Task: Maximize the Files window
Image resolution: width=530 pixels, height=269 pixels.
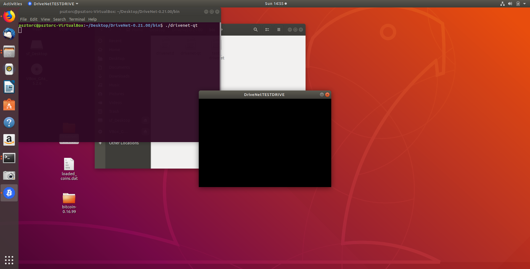Action: (295, 30)
